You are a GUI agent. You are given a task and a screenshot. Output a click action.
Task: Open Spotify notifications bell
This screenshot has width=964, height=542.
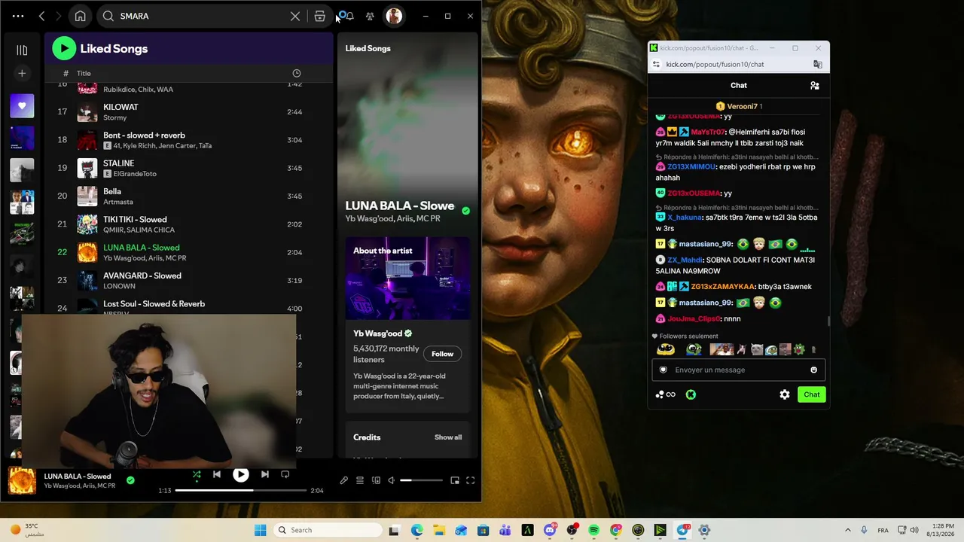point(349,16)
